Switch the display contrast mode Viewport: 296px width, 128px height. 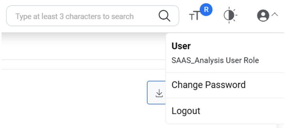pos(230,16)
